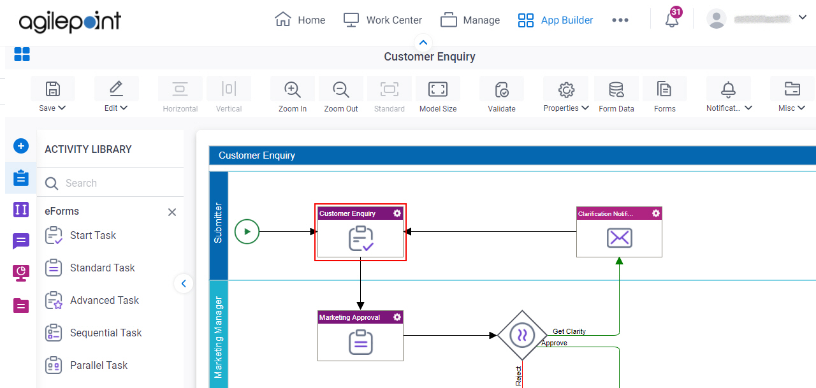Screen dimensions: 816x388
Task: Click the Model Size tool
Action: (438, 95)
